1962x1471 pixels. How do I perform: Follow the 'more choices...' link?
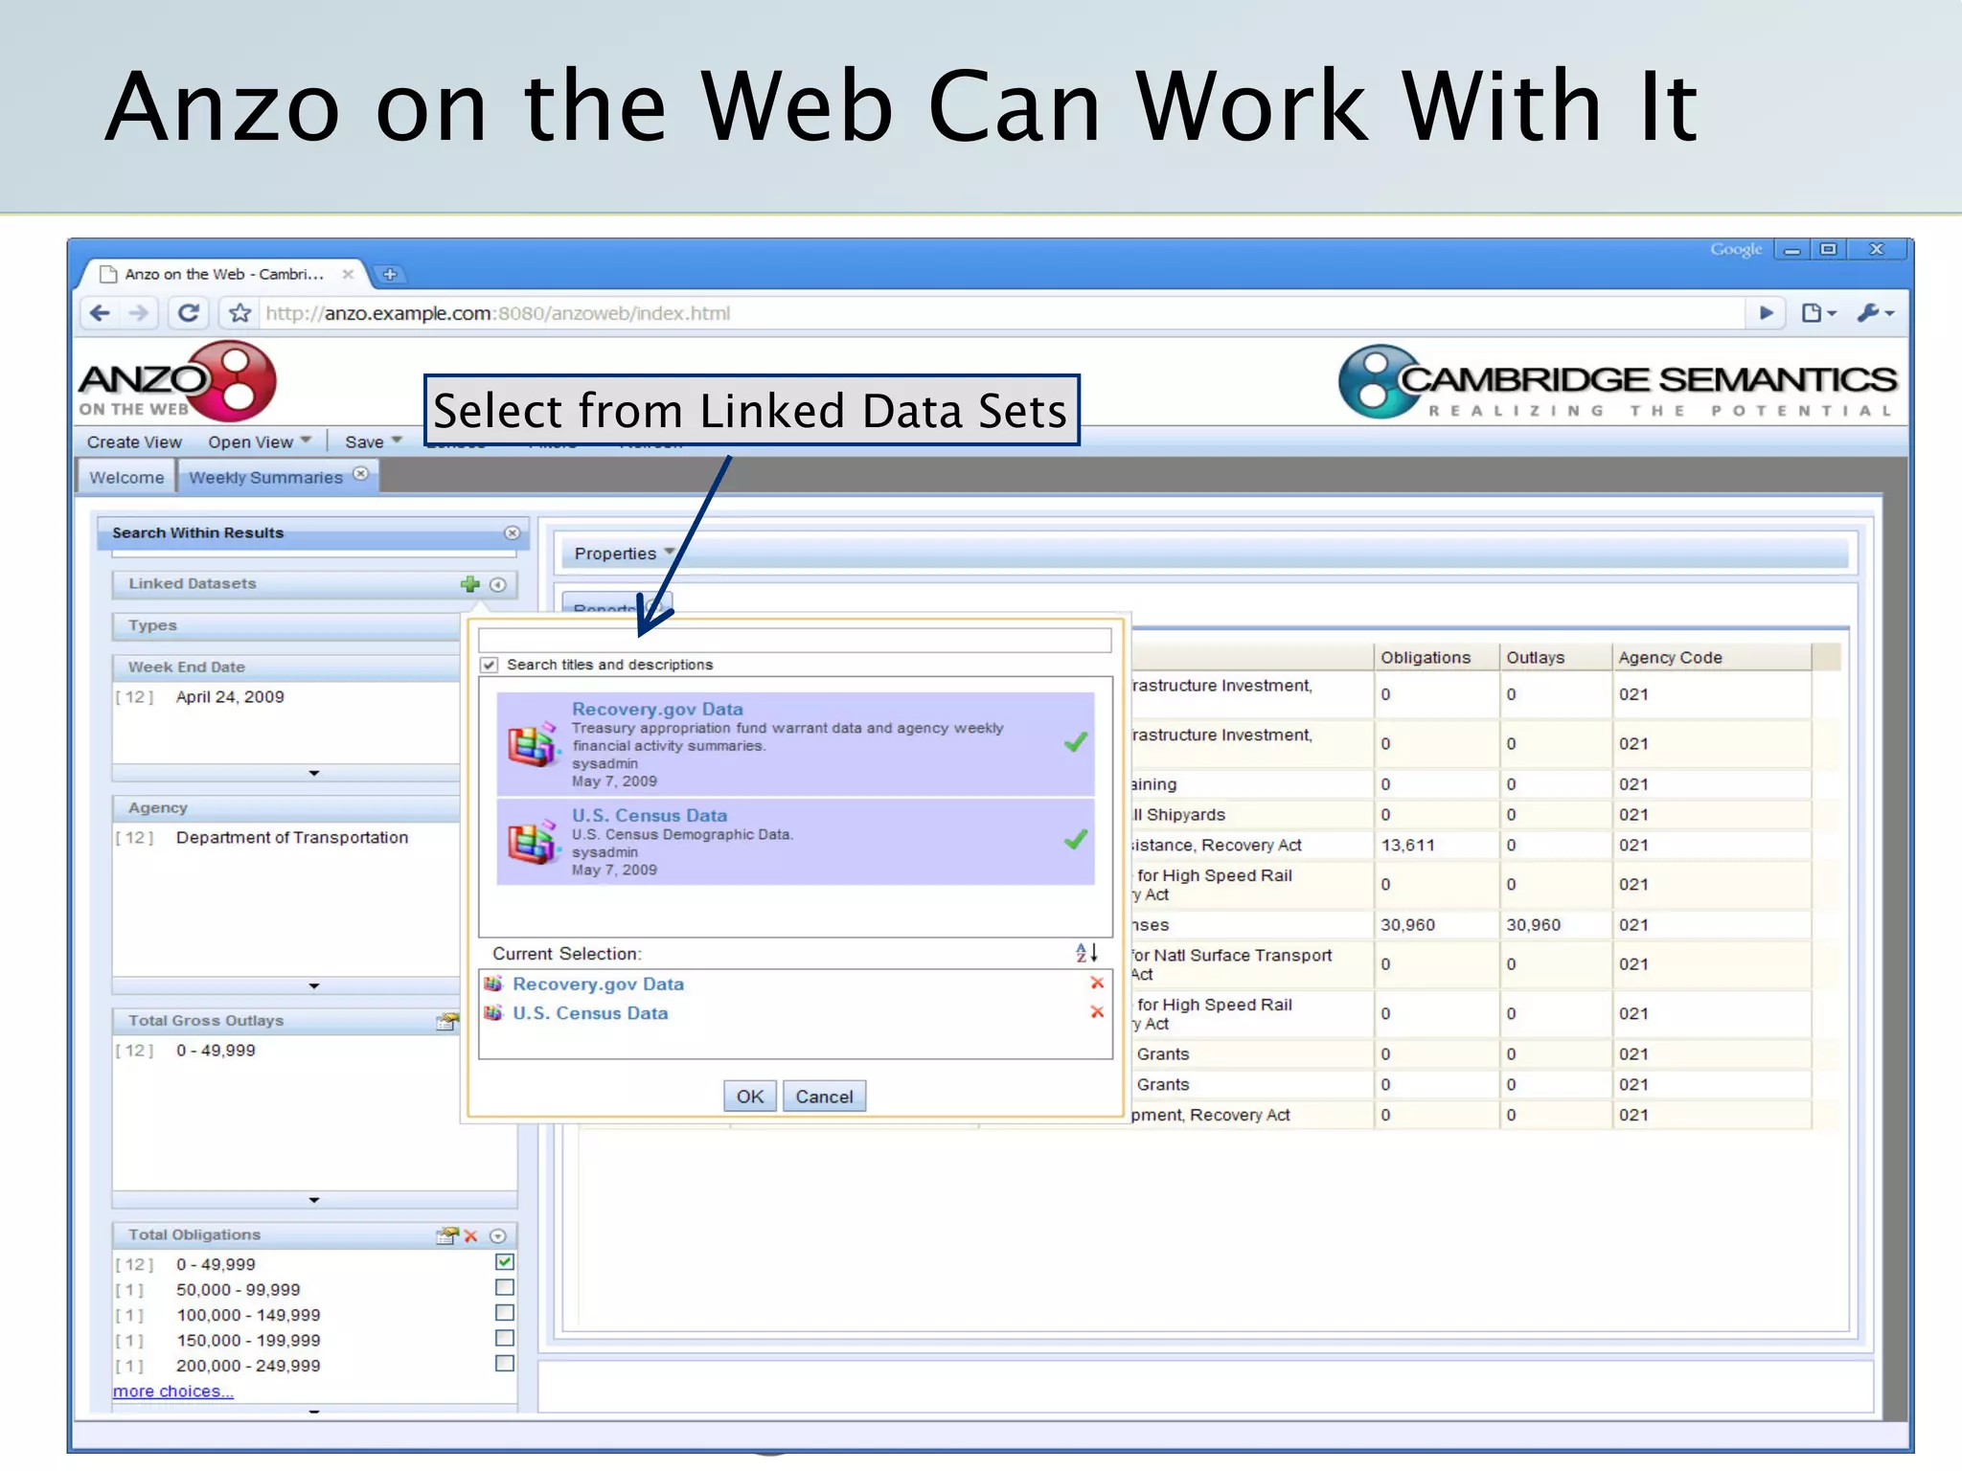tap(173, 1392)
